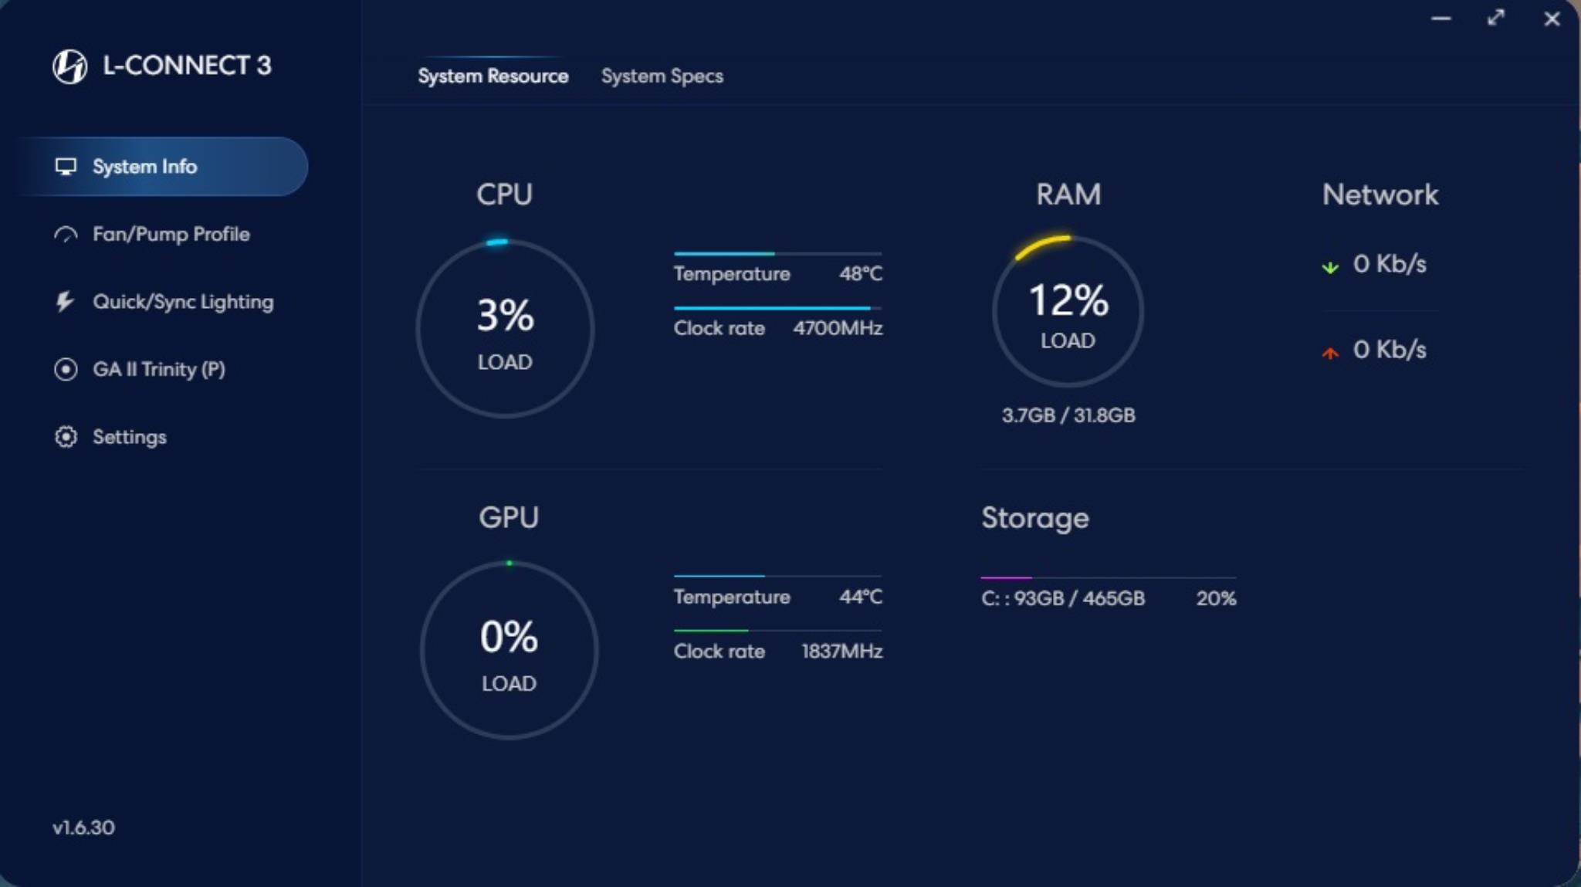Click the System Info monitor icon
This screenshot has height=887, width=1581.
[x=66, y=167]
